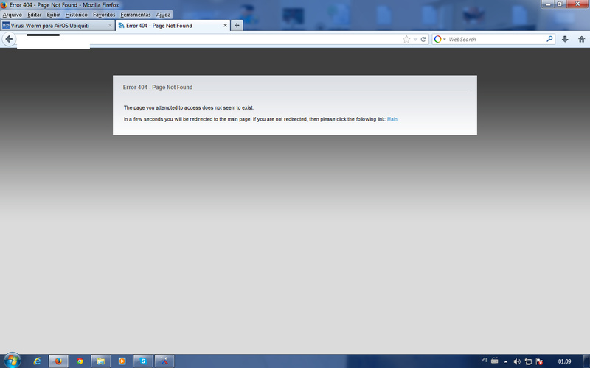The image size is (590, 368).
Task: Open the volume speaker tray icon
Action: coord(518,361)
